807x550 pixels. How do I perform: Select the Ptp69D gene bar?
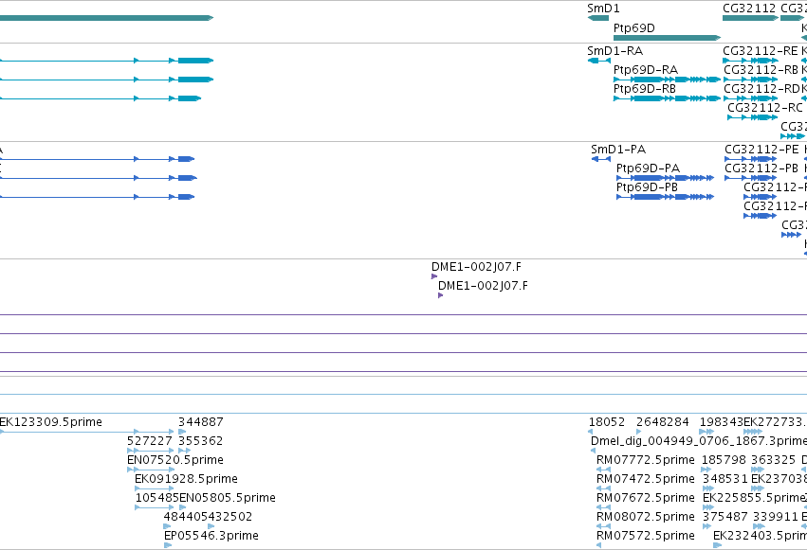pos(667,38)
